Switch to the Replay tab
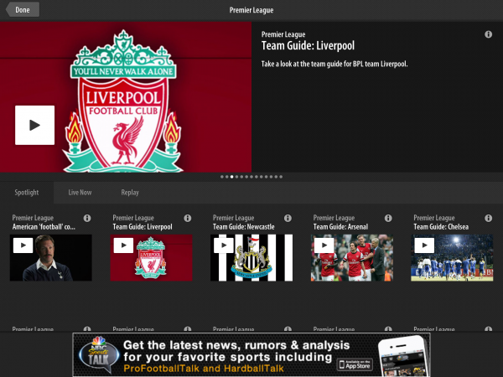Screen dimensions: 503x377 pos(130,193)
